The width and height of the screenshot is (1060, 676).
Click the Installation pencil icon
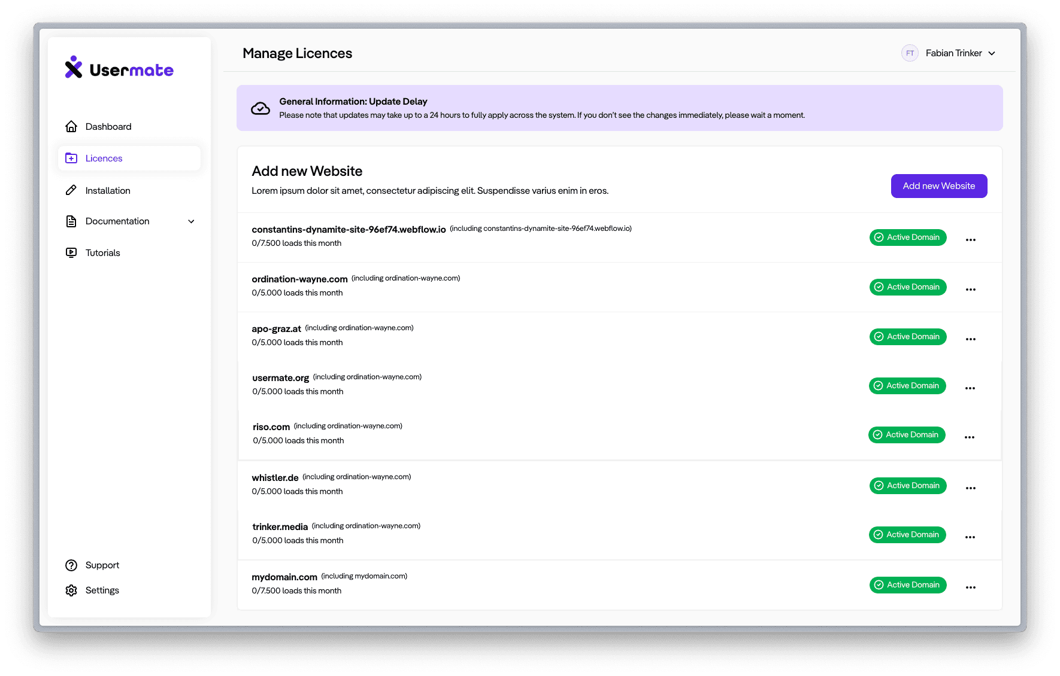tap(71, 190)
